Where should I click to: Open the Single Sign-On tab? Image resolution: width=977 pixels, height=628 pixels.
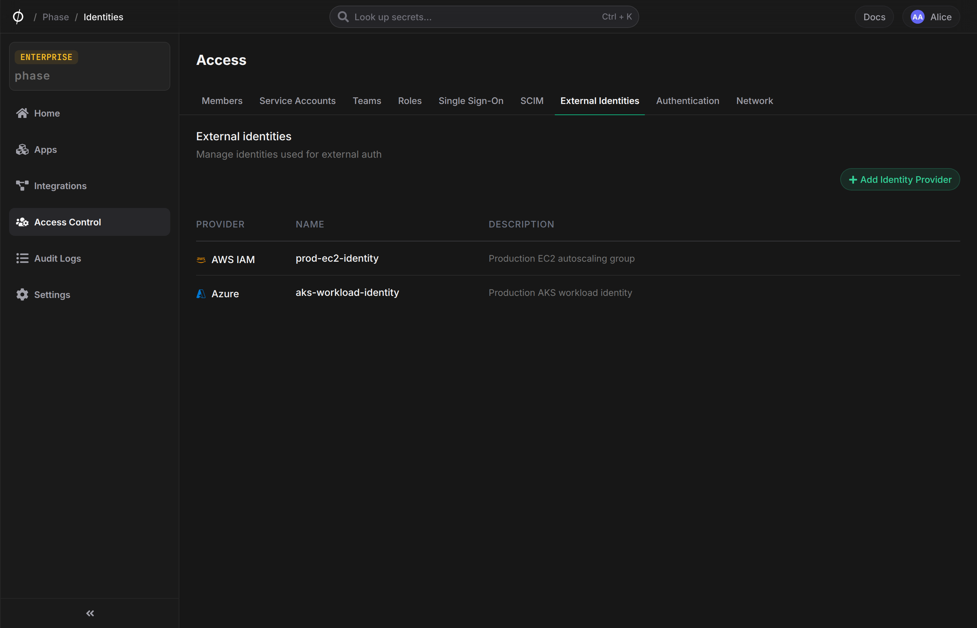471,101
